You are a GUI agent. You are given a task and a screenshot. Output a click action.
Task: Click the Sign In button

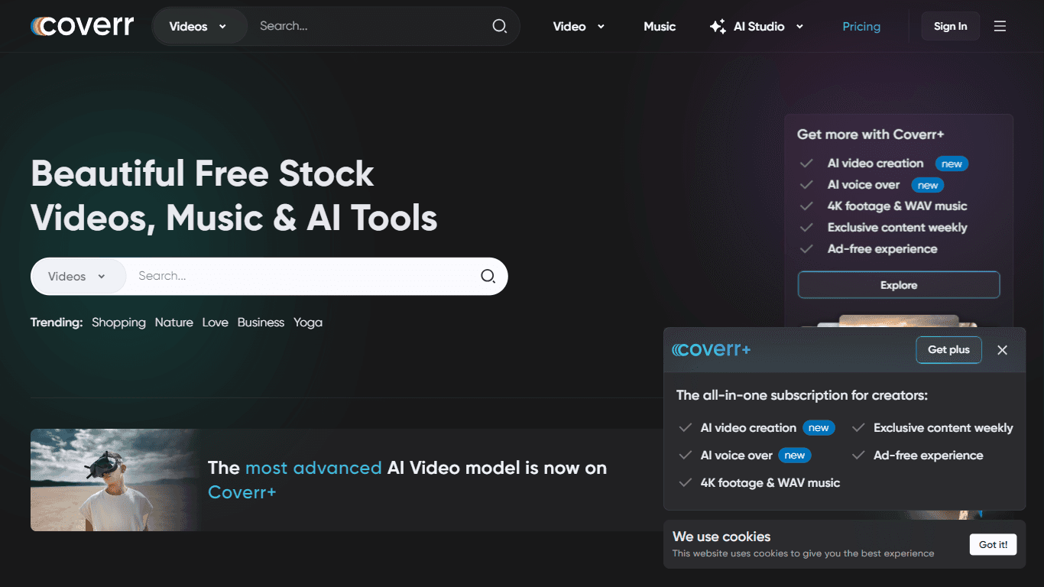(950, 26)
